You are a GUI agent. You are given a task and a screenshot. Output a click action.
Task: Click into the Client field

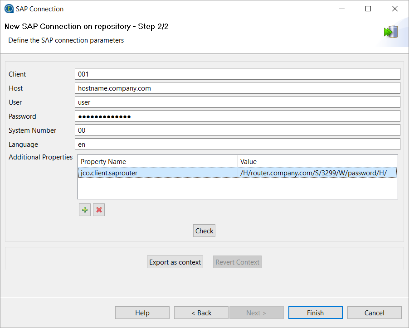click(x=237, y=74)
